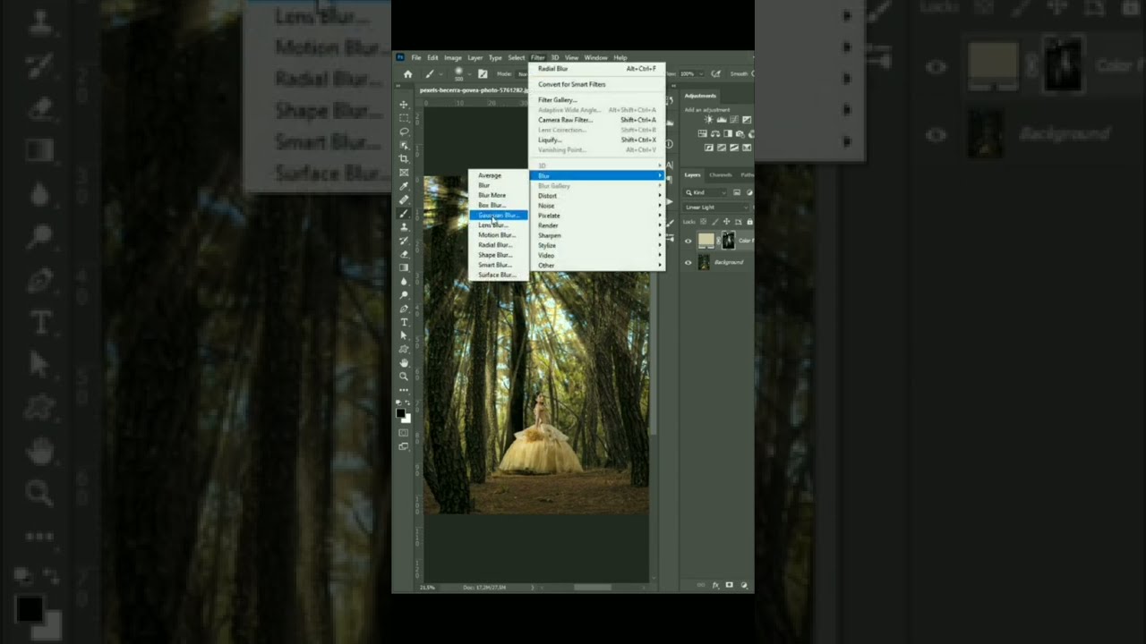The image size is (1146, 644).
Task: Click the Color Fill layer color thumbnail
Action: (x=706, y=240)
